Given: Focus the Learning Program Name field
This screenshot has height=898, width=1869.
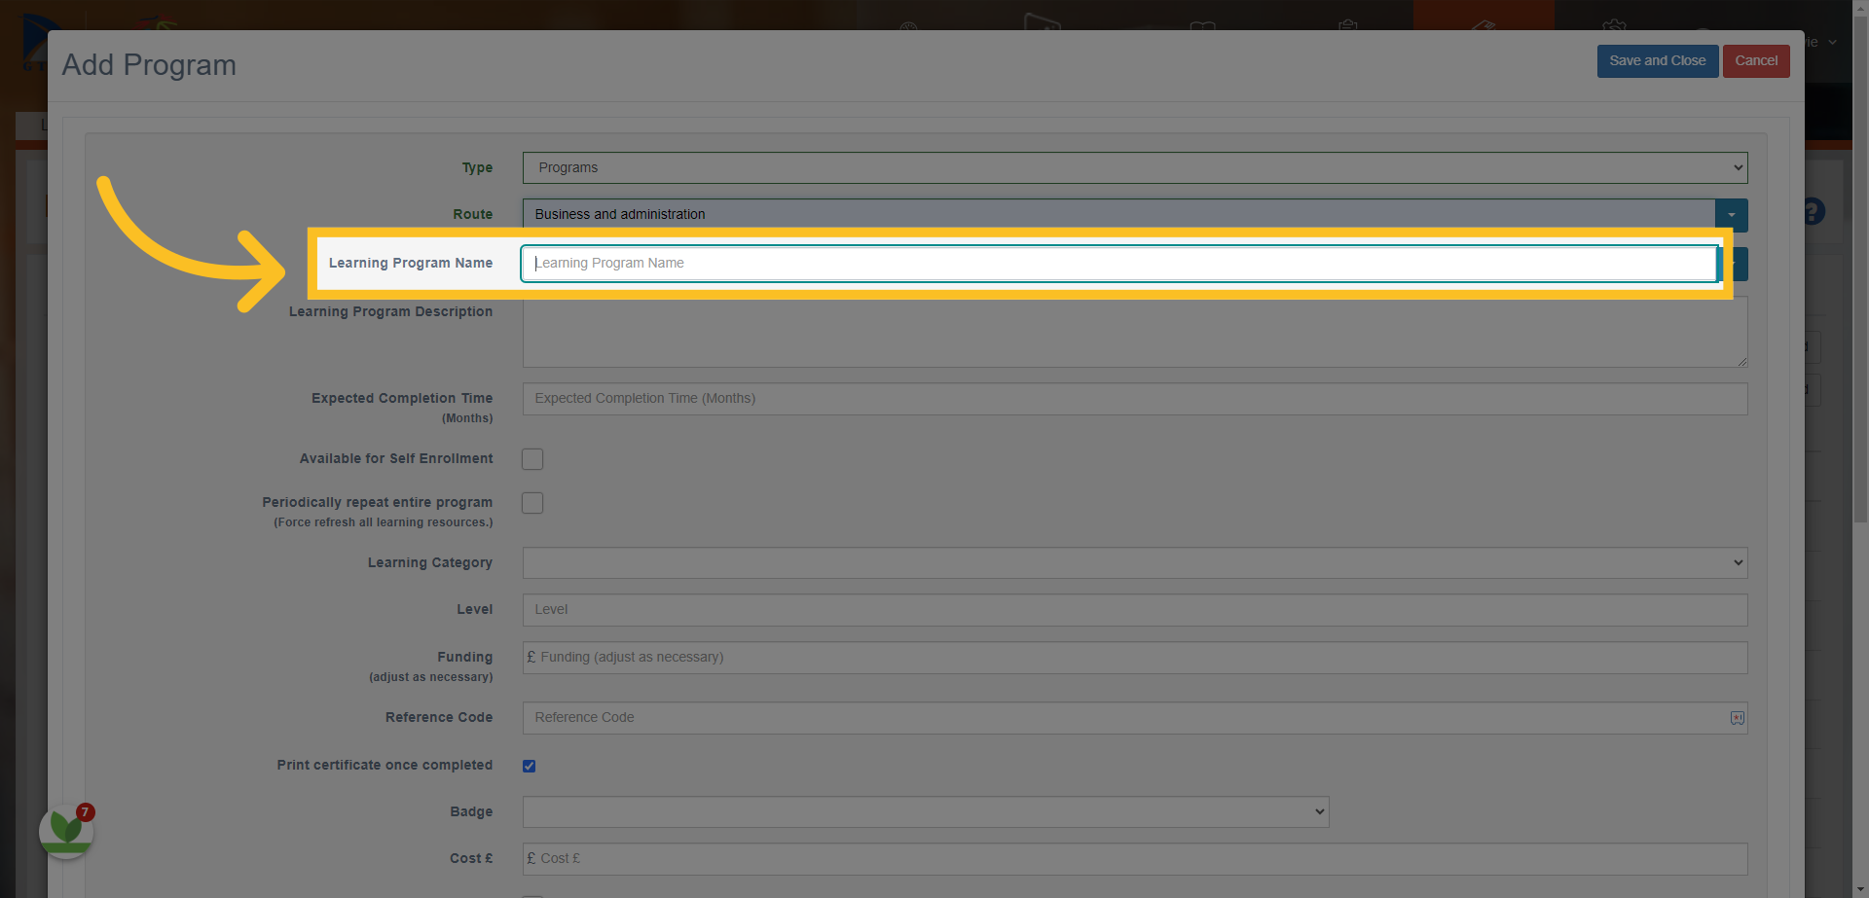Looking at the screenshot, I should tap(1118, 264).
